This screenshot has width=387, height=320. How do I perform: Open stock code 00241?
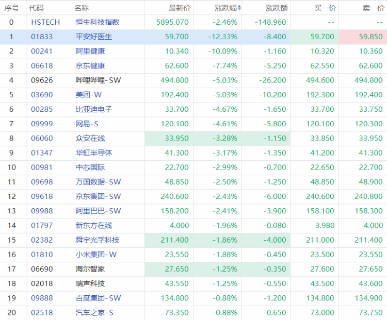click(42, 52)
